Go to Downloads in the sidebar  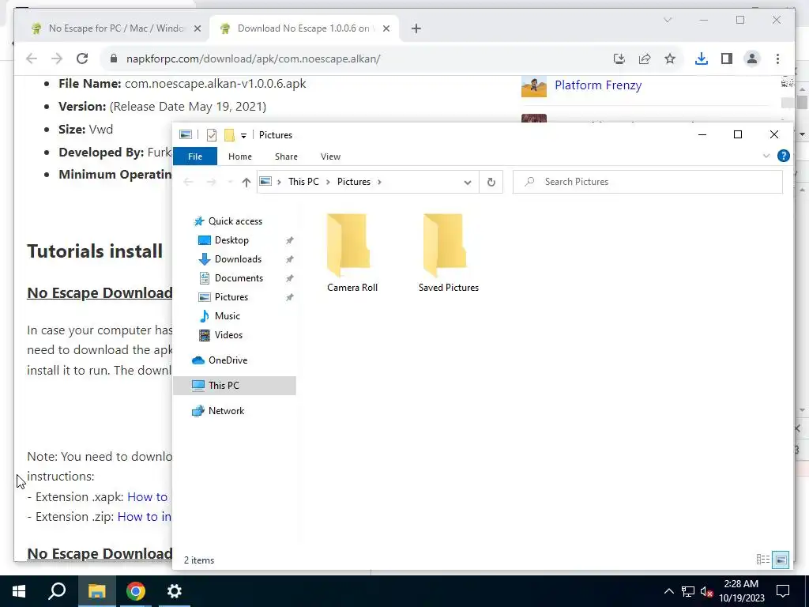238,259
